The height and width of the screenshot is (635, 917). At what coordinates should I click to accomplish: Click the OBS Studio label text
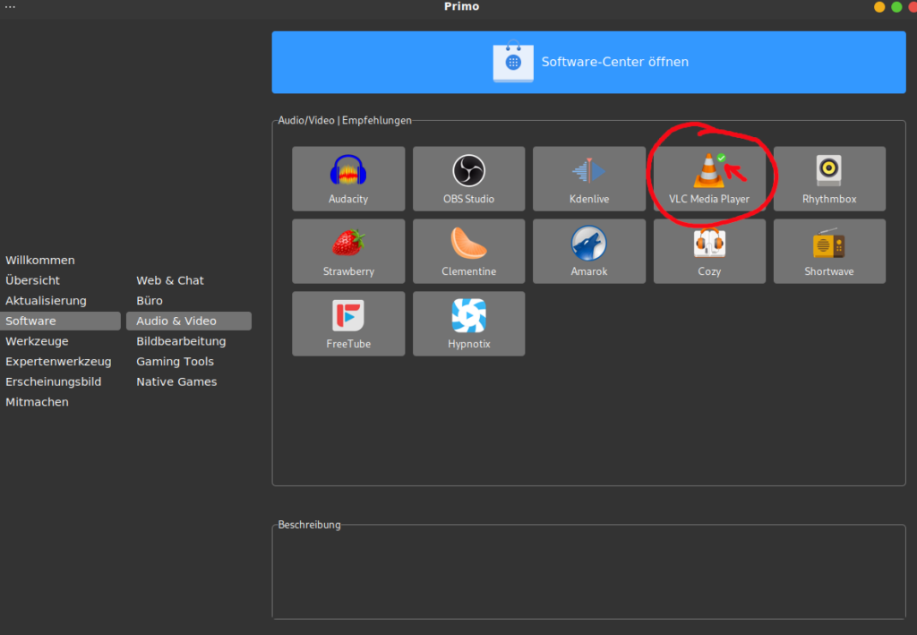point(468,199)
